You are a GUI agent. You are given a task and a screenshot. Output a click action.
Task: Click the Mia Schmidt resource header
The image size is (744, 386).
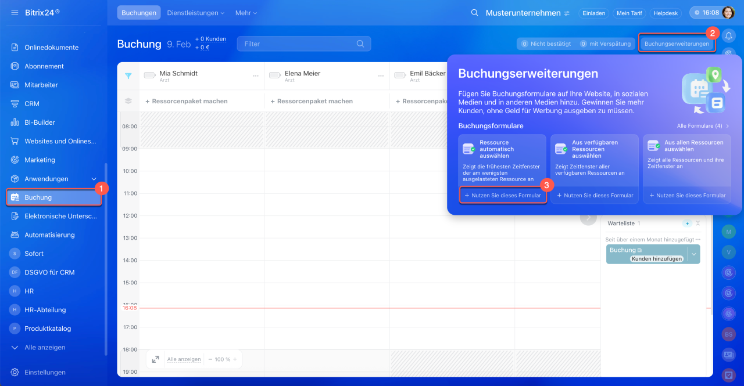[x=201, y=76]
